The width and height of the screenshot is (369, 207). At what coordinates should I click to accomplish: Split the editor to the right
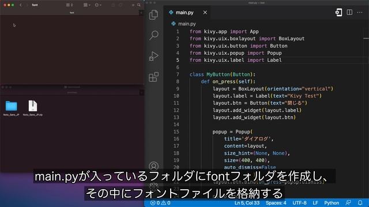point(349,12)
